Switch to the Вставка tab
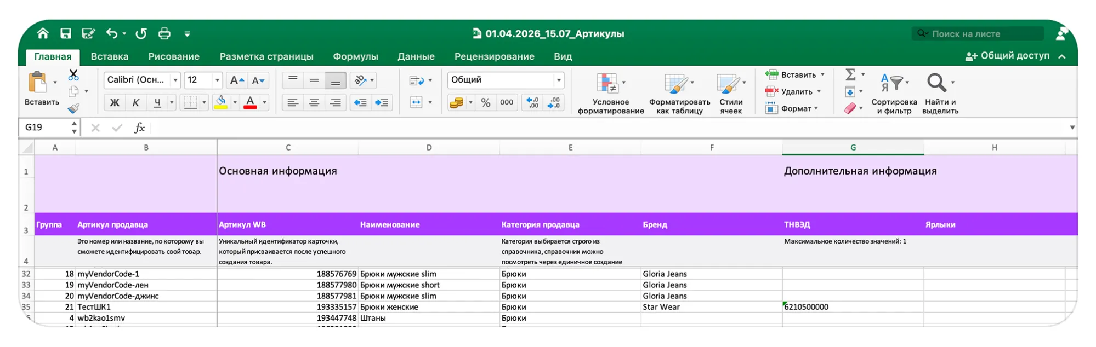Viewport: 1096px width, 347px height. [x=110, y=56]
